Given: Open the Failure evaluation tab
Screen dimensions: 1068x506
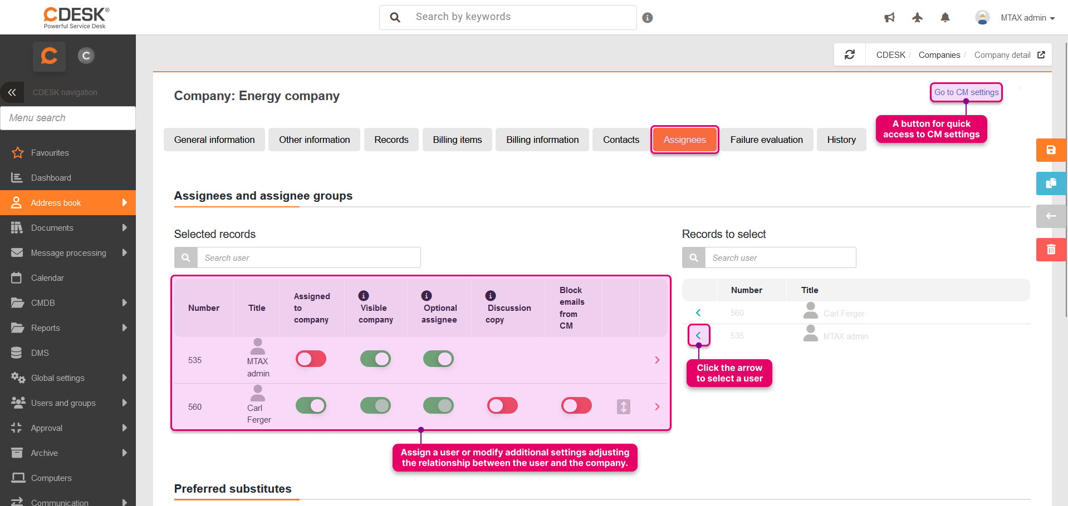Looking at the screenshot, I should point(766,140).
